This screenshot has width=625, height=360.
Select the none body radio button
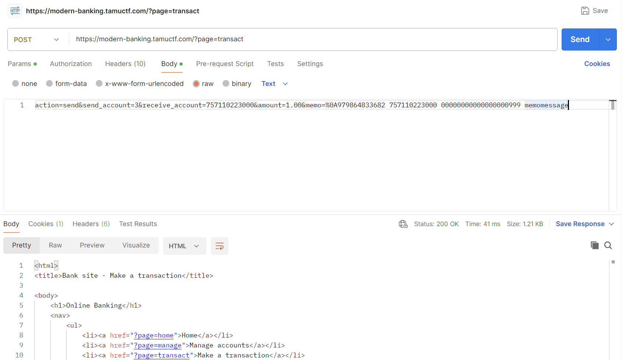pyautogui.click(x=15, y=83)
